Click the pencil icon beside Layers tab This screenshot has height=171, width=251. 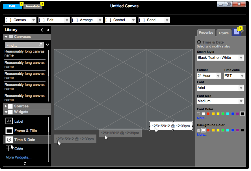(x=242, y=31)
